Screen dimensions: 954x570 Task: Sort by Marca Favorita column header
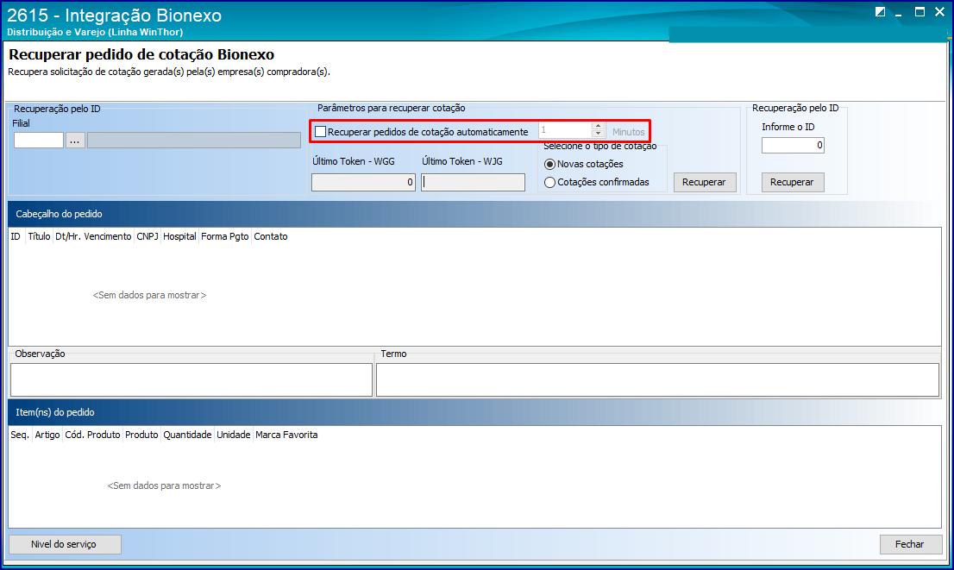coord(286,435)
